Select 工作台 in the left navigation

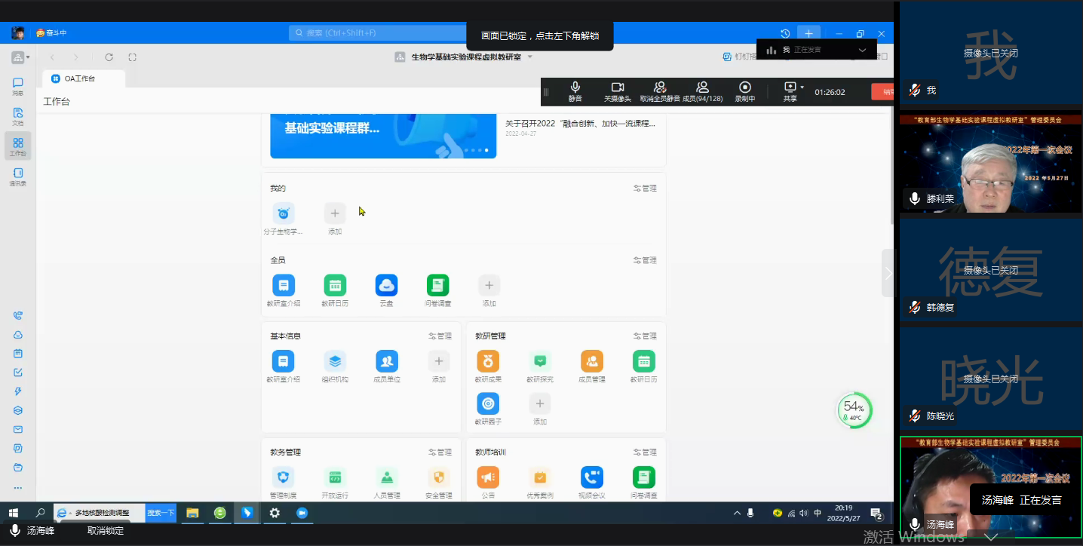(18, 146)
